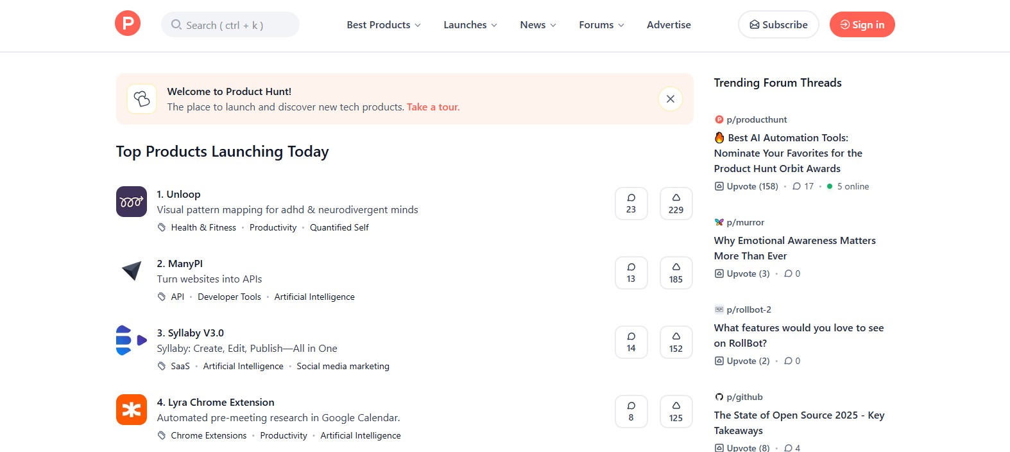Open the Advertise page
This screenshot has height=452, width=1010.
(x=669, y=25)
